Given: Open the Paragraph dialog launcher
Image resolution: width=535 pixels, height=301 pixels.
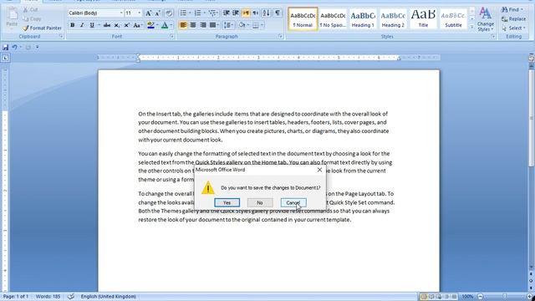Looking at the screenshot, I should click(x=280, y=36).
